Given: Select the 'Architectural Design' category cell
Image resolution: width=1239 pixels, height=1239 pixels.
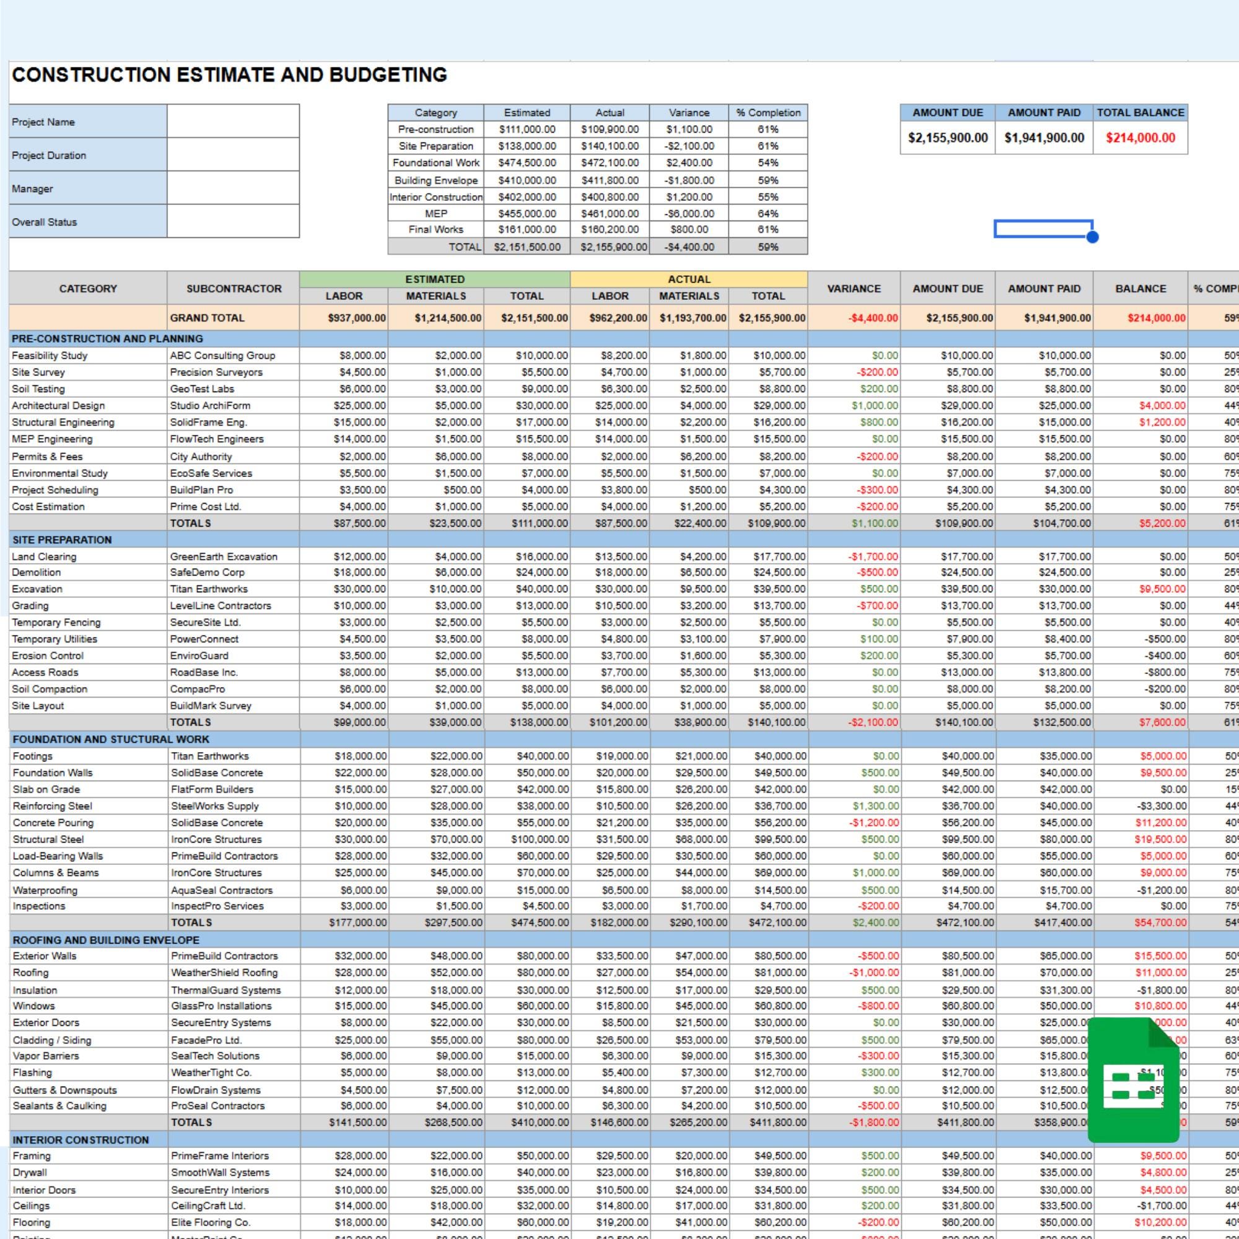Looking at the screenshot, I should [89, 406].
